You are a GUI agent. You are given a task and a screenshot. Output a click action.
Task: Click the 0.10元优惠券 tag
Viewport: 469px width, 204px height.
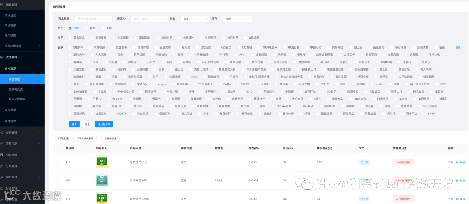[x=403, y=199]
